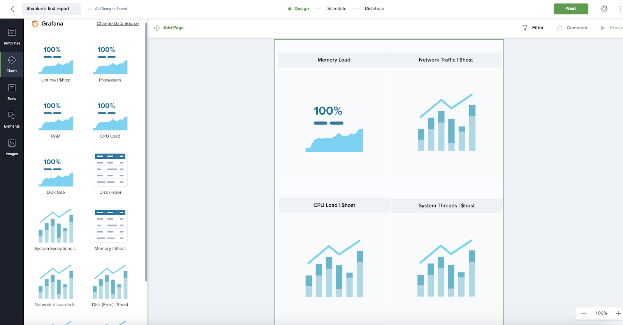Viewport: 623px width, 325px height.
Task: Select the Network Traffic bar chart on canvas
Action: tap(447, 122)
